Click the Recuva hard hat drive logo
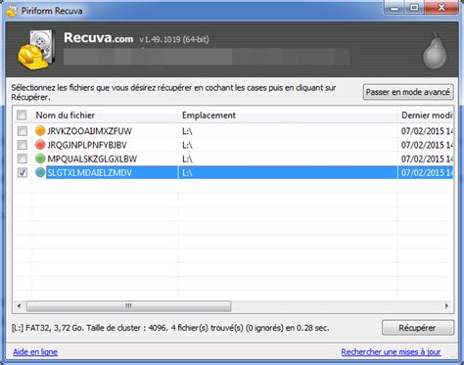Image resolution: width=464 pixels, height=365 pixels. 36,49
